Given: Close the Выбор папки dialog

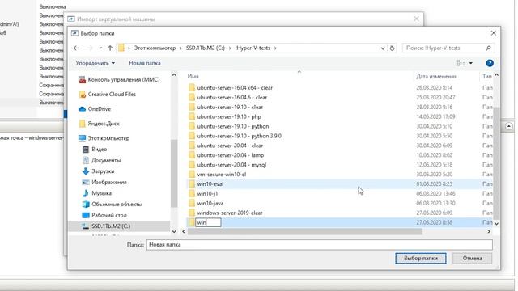Looking at the screenshot, I should [493, 33].
